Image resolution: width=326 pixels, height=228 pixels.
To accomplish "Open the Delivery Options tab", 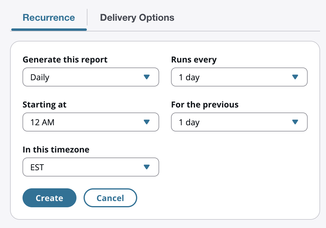I will coord(137,17).
